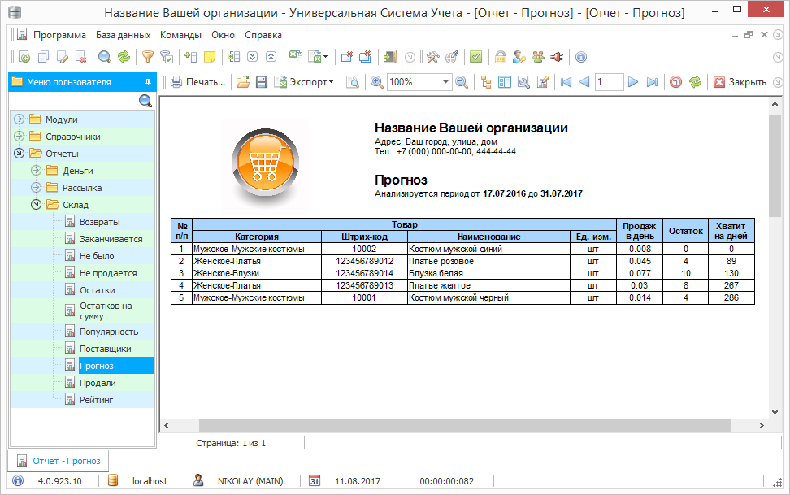This screenshot has height=495, width=790.
Task: Click the filter funnel with checkmark icon
Action: coord(167,57)
